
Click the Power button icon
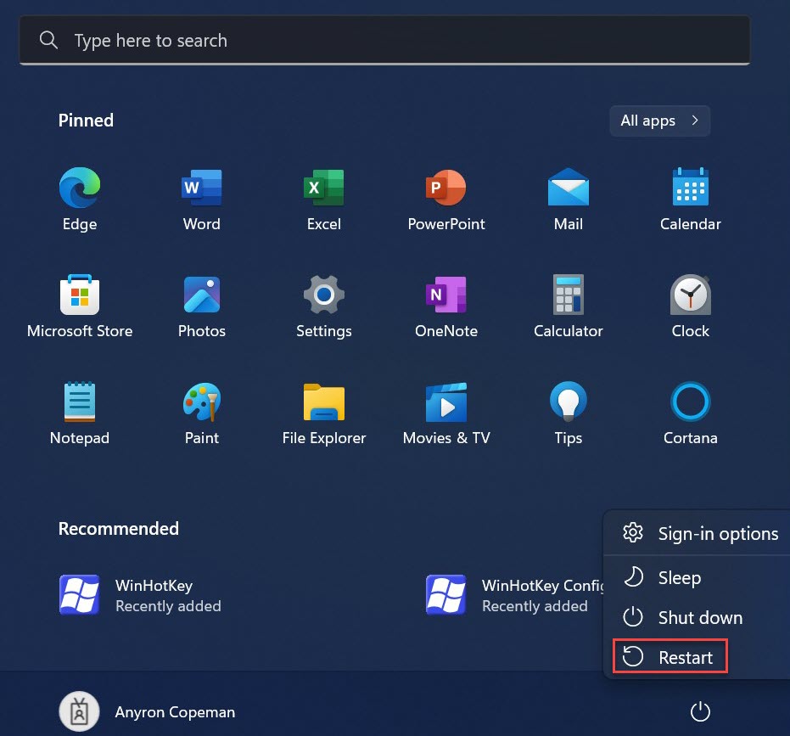[700, 711]
